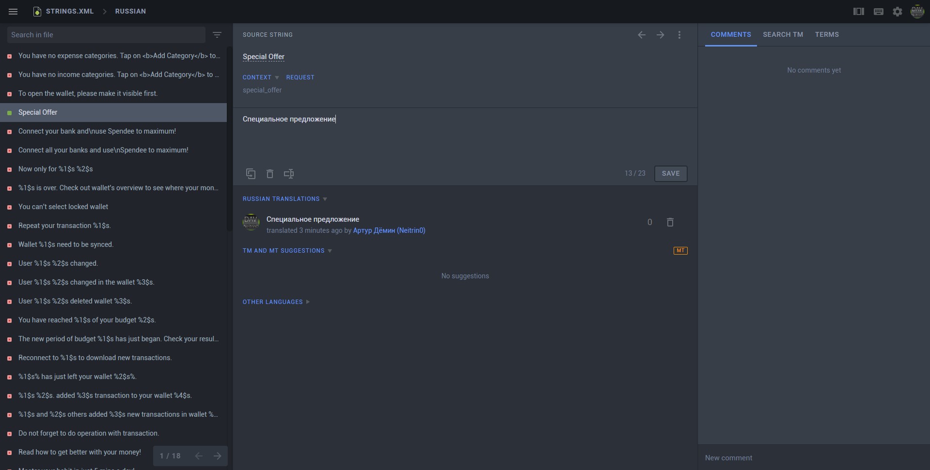This screenshot has width=930, height=470.
Task: Clear the translation with trash icon
Action: coord(270,174)
